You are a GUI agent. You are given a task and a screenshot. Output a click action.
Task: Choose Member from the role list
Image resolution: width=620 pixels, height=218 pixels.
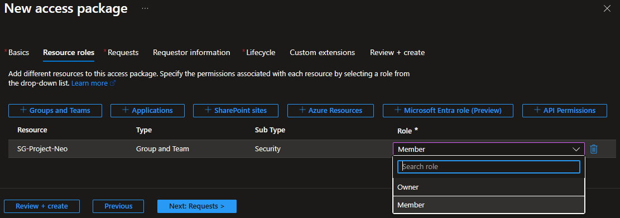(488, 205)
